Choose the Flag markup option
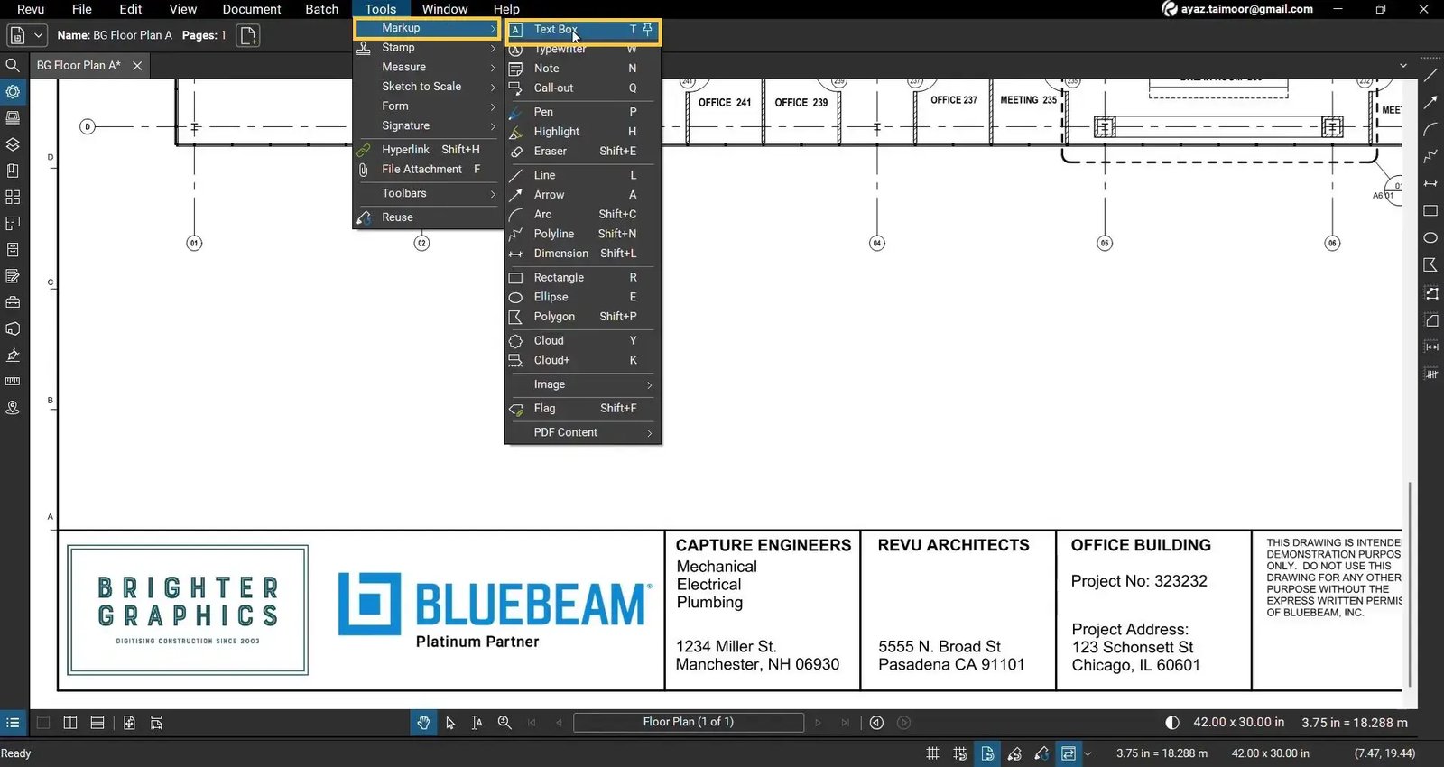Screen dimensions: 1444x767 pyautogui.click(x=583, y=409)
